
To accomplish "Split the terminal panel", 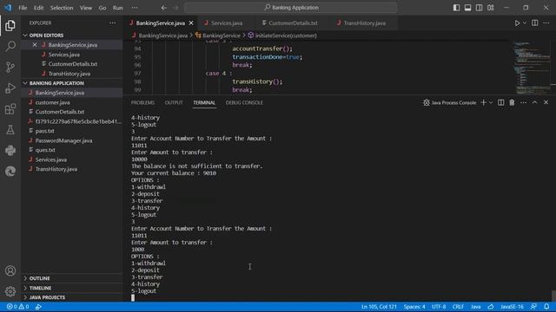I will (500, 102).
